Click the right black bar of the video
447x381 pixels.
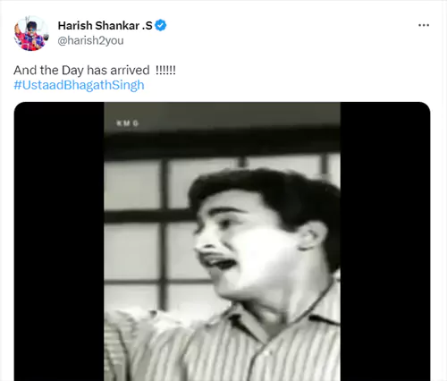point(385,241)
